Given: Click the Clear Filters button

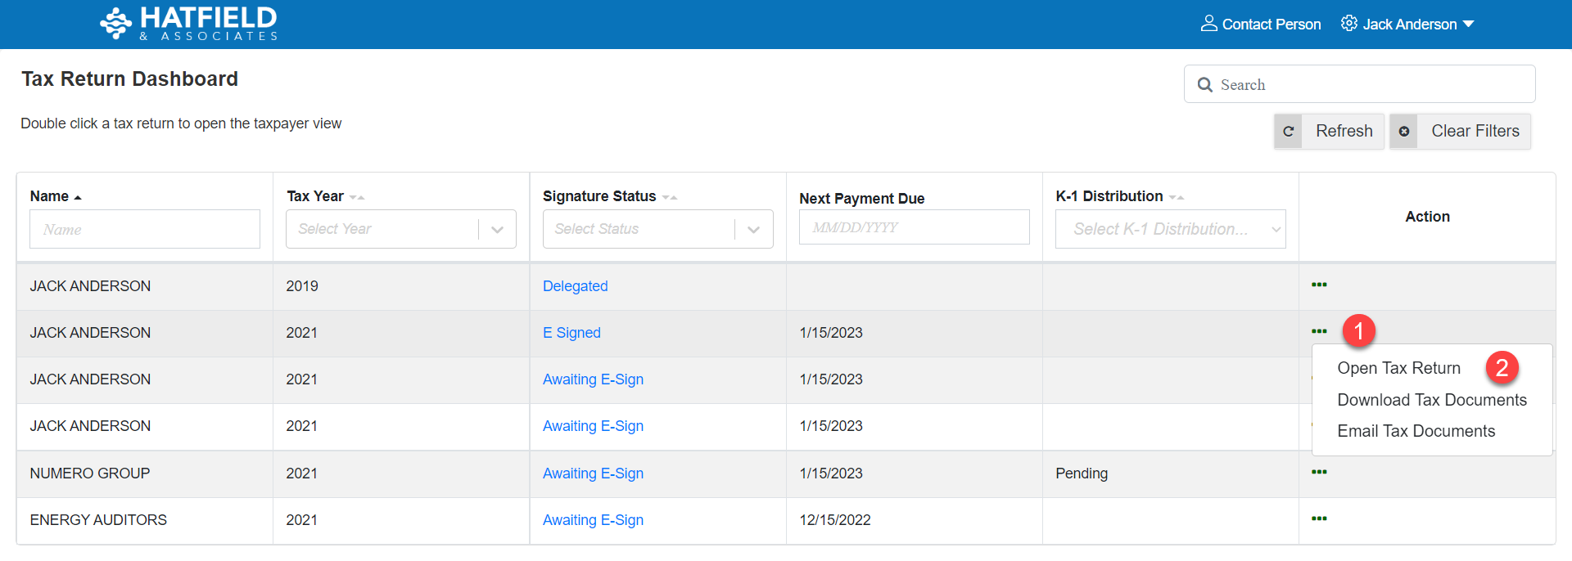Looking at the screenshot, I should [x=1460, y=131].
